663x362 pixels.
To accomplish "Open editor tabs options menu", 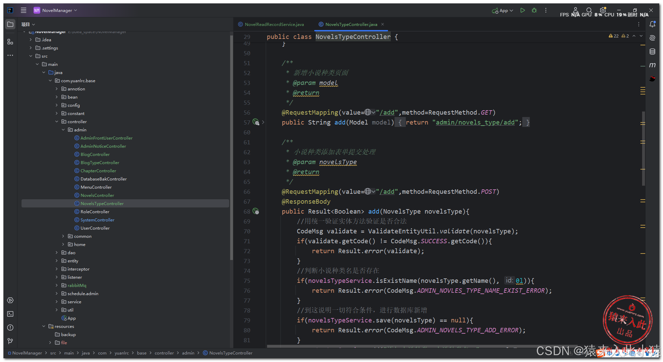I will (x=639, y=24).
